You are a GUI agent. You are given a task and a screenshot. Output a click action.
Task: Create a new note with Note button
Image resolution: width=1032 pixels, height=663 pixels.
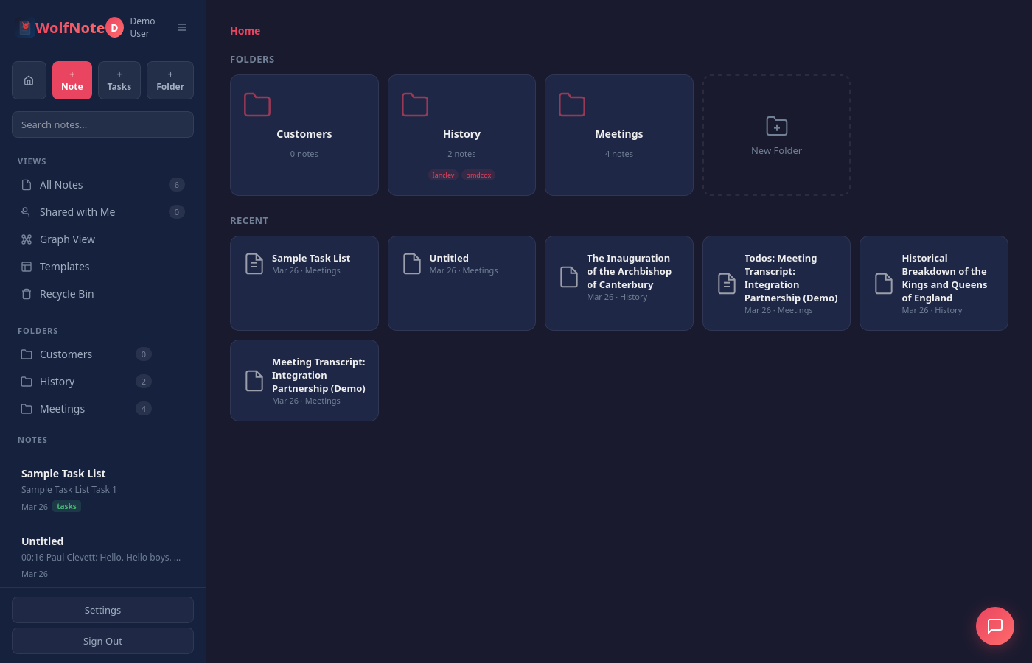72,80
